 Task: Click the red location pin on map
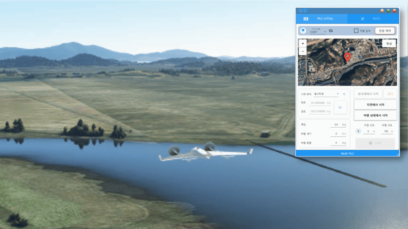click(347, 57)
